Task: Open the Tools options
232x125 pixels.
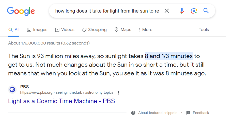Action: 204,30
